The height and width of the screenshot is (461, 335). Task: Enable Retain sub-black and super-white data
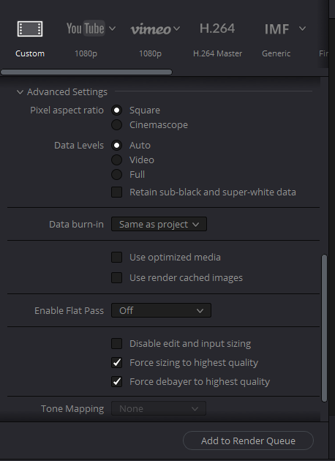(116, 192)
